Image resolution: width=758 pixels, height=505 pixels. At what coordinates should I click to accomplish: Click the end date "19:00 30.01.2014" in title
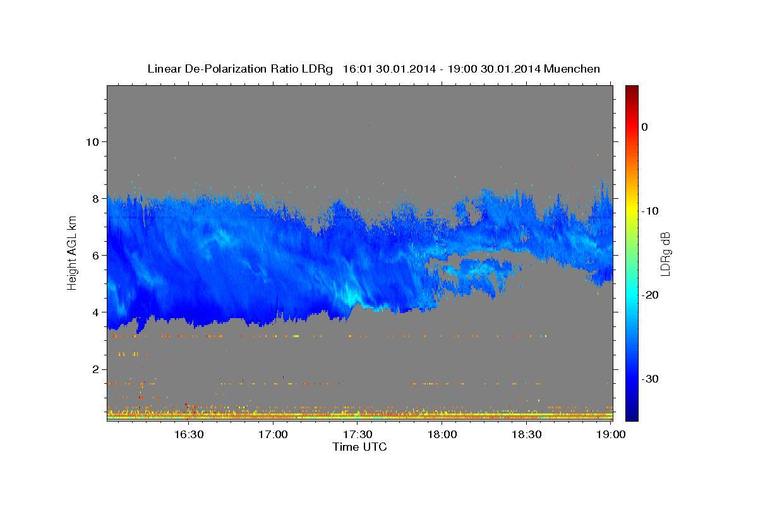pyautogui.click(x=494, y=69)
